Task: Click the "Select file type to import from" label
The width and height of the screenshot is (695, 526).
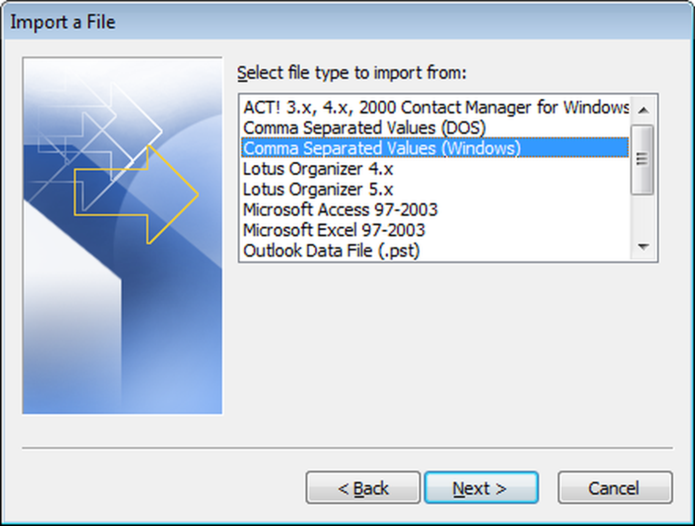Action: pyautogui.click(x=351, y=73)
